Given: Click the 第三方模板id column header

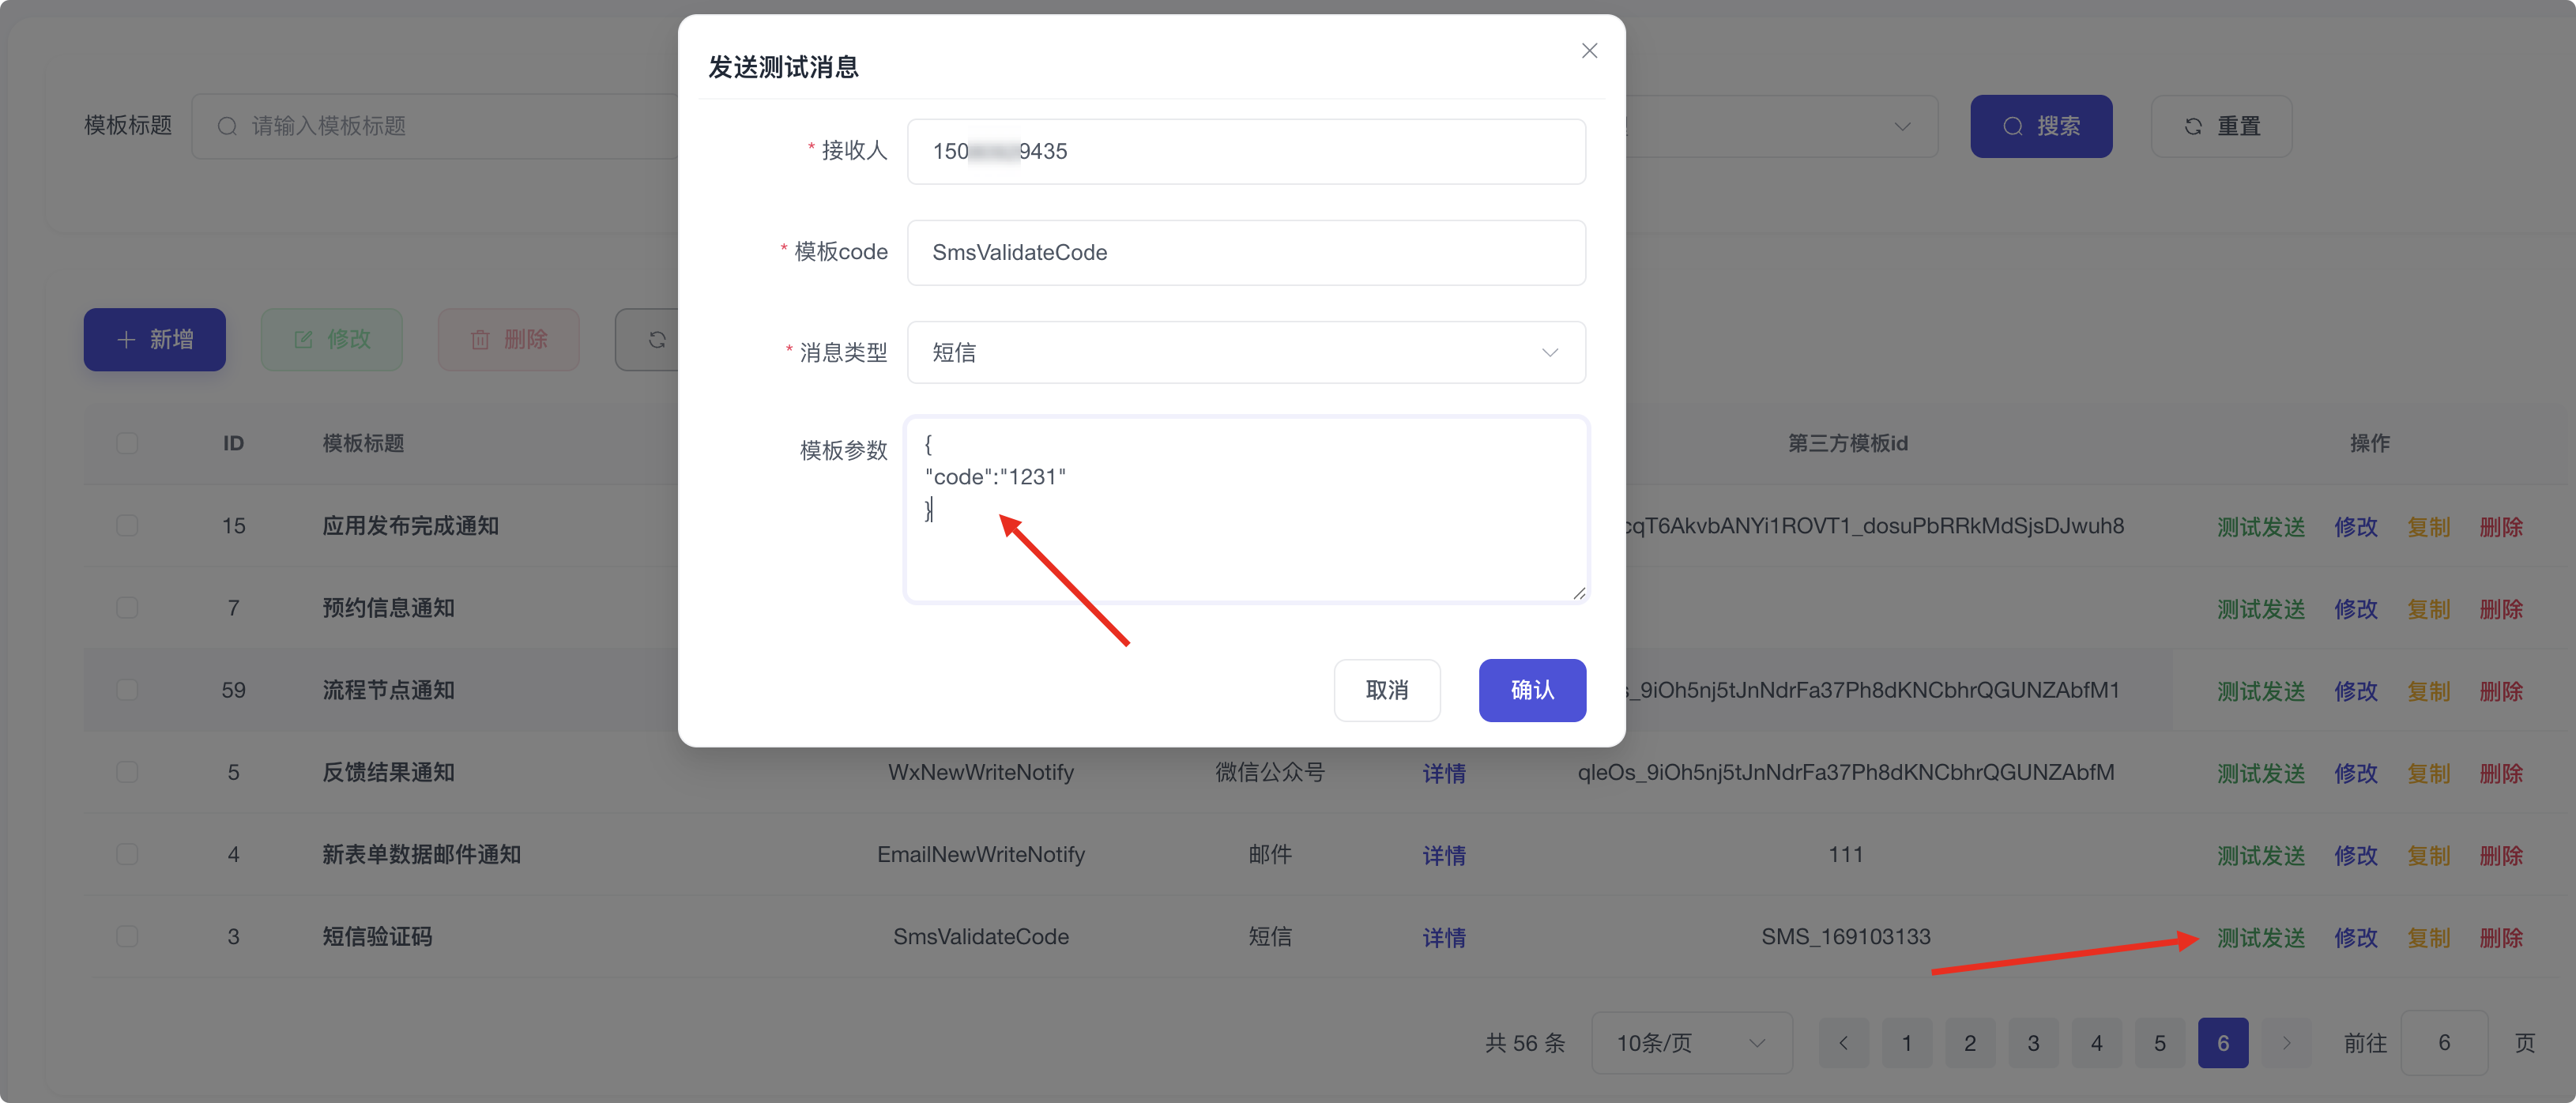Looking at the screenshot, I should pyautogui.click(x=1848, y=443).
